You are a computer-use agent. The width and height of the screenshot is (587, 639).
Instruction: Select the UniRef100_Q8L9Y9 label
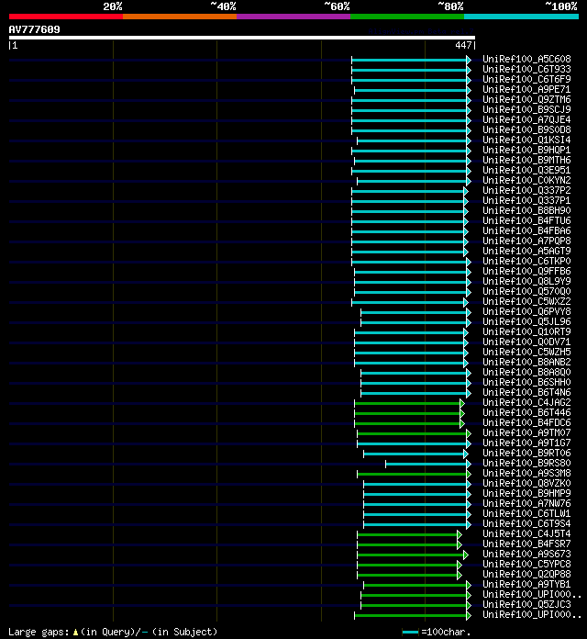coord(526,281)
